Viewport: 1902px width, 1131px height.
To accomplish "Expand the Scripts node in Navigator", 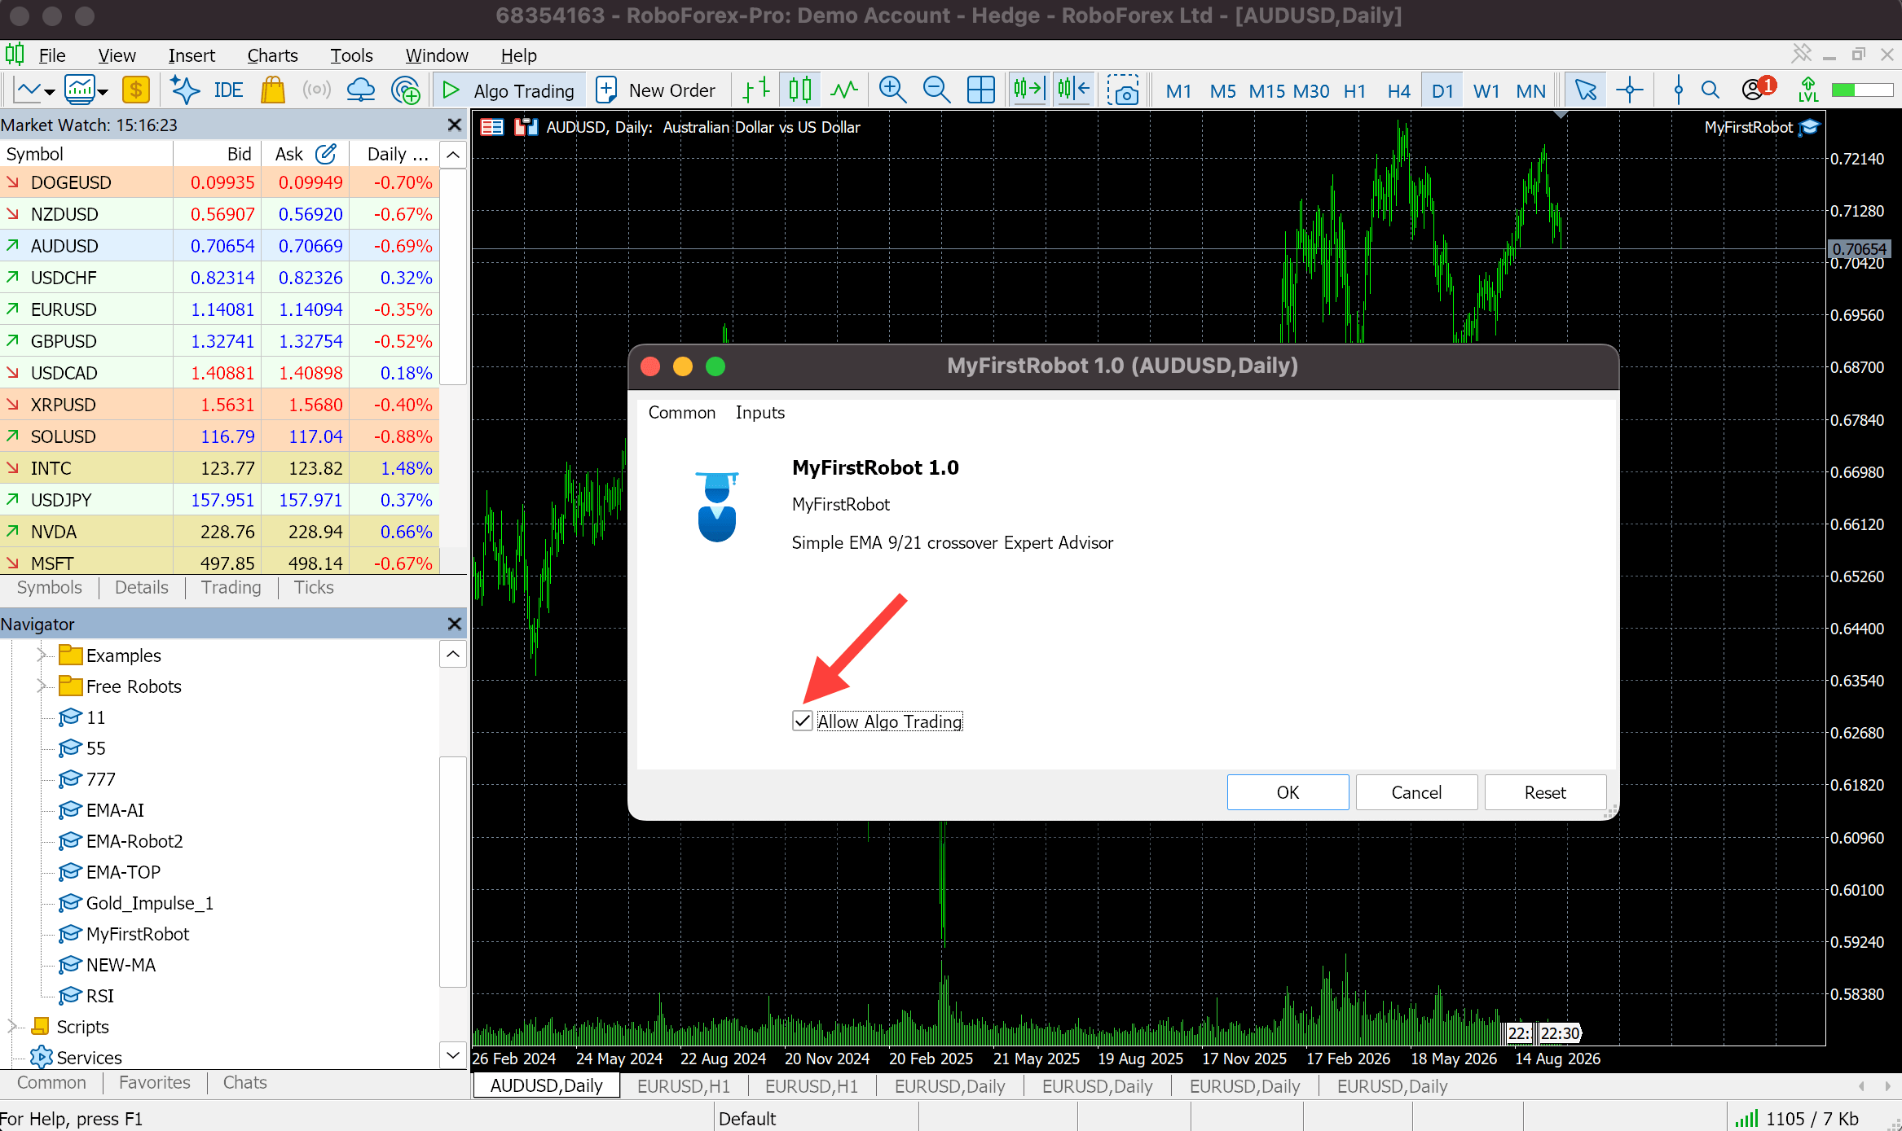I will coord(11,1026).
